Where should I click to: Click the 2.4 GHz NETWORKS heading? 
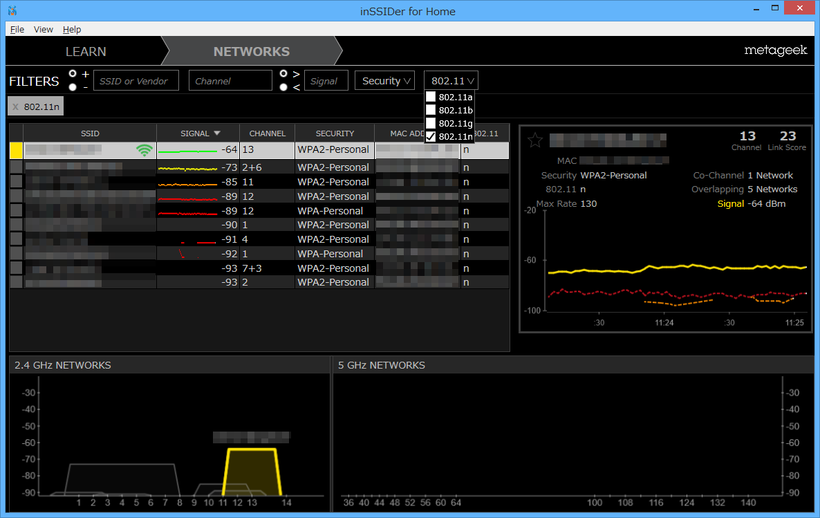pyautogui.click(x=63, y=365)
